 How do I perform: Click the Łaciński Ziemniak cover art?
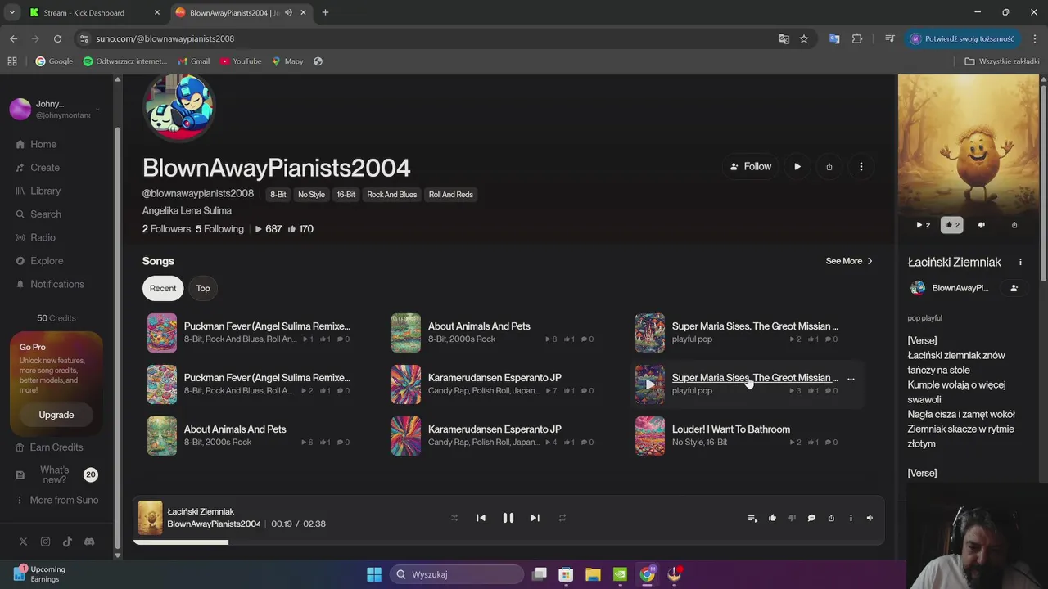pyautogui.click(x=969, y=144)
